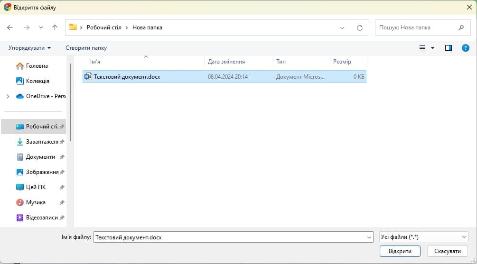Screen dimensions: 477x264
Task: Open the recent locations dropdown chevron
Action: [41, 27]
